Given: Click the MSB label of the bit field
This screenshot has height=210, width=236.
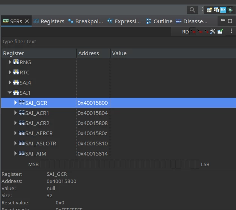Looking at the screenshot, I should pos(33,164).
